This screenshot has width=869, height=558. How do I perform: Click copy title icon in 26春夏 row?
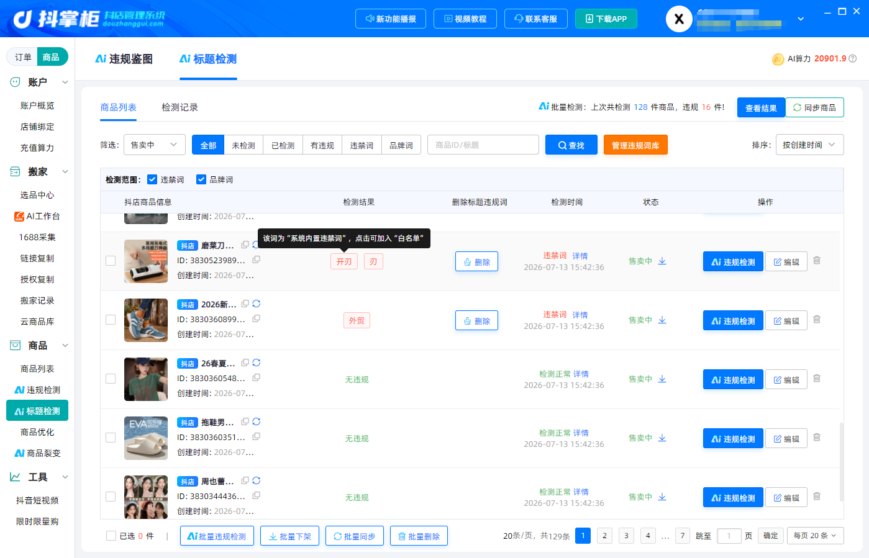tap(245, 362)
